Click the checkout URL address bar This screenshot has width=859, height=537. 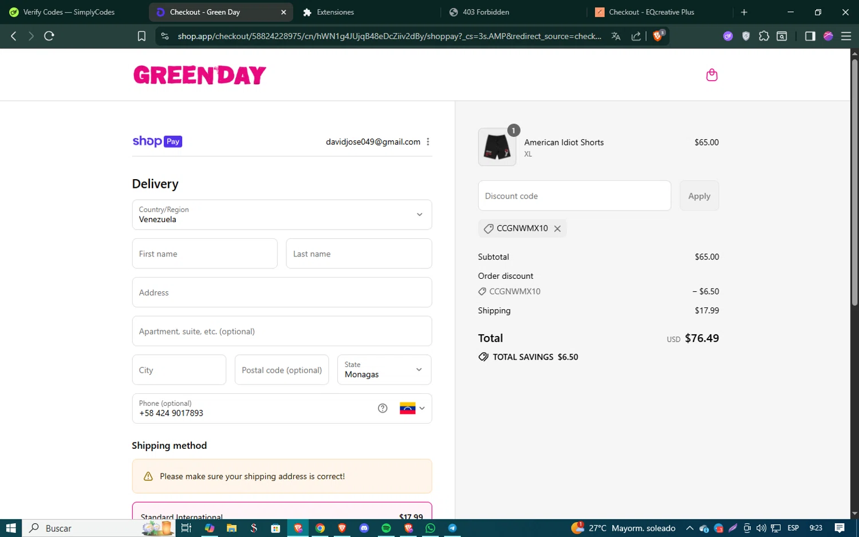(389, 36)
